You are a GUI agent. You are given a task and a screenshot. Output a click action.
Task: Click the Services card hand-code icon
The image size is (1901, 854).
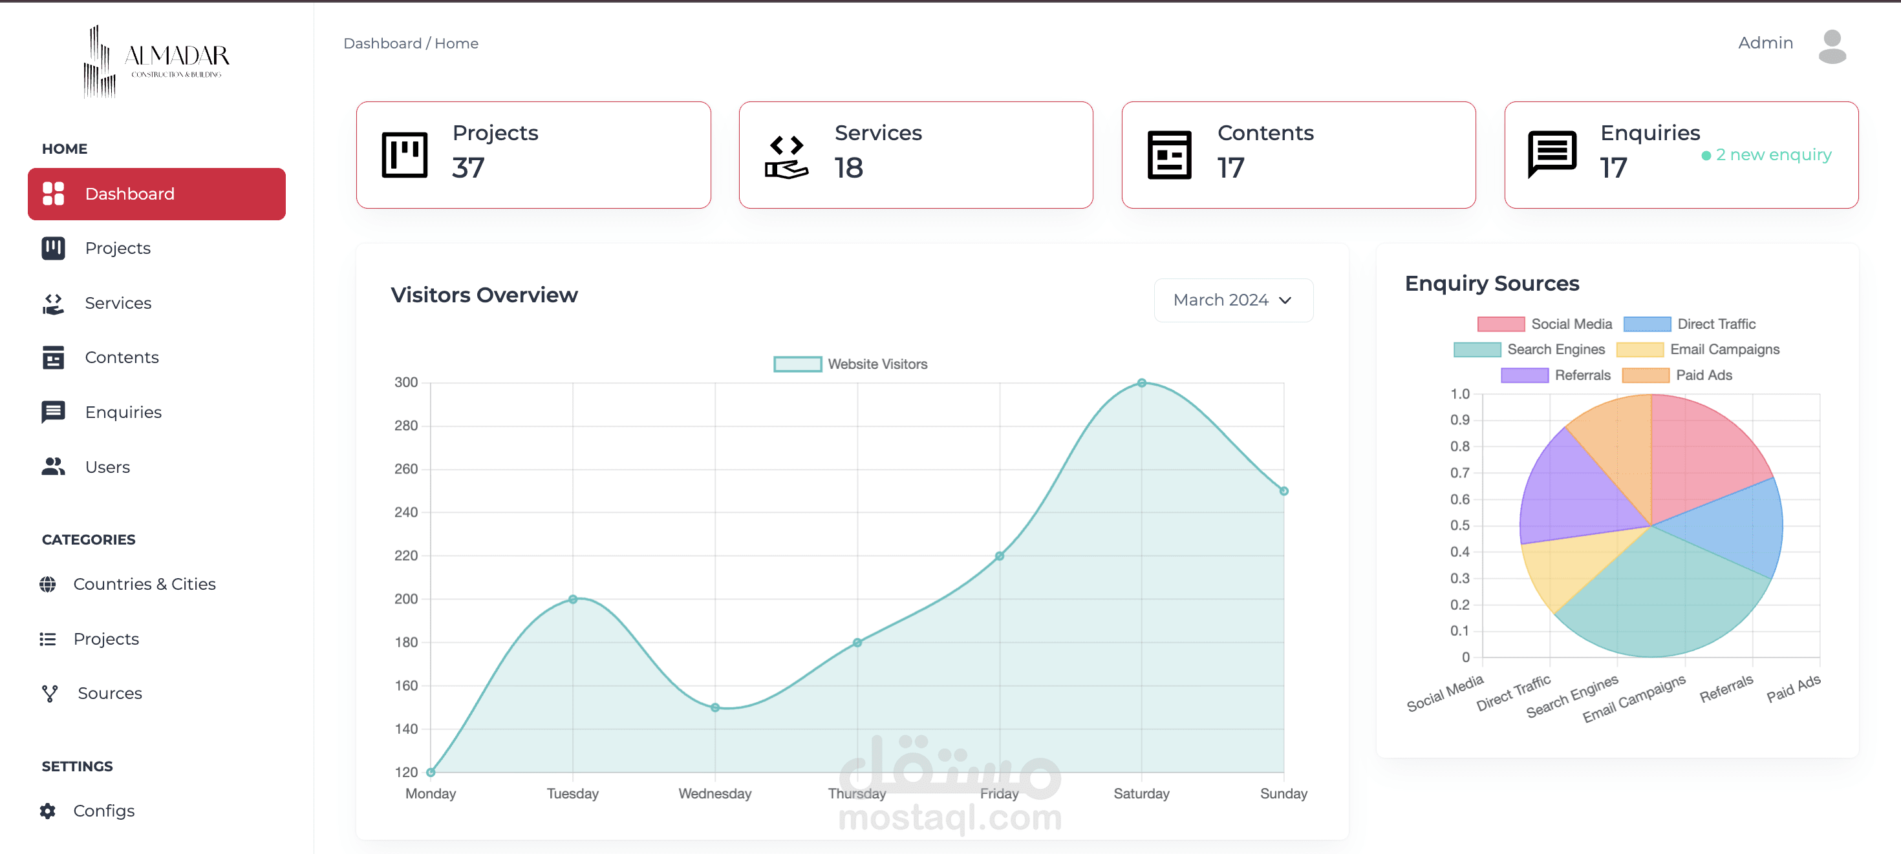pos(786,156)
